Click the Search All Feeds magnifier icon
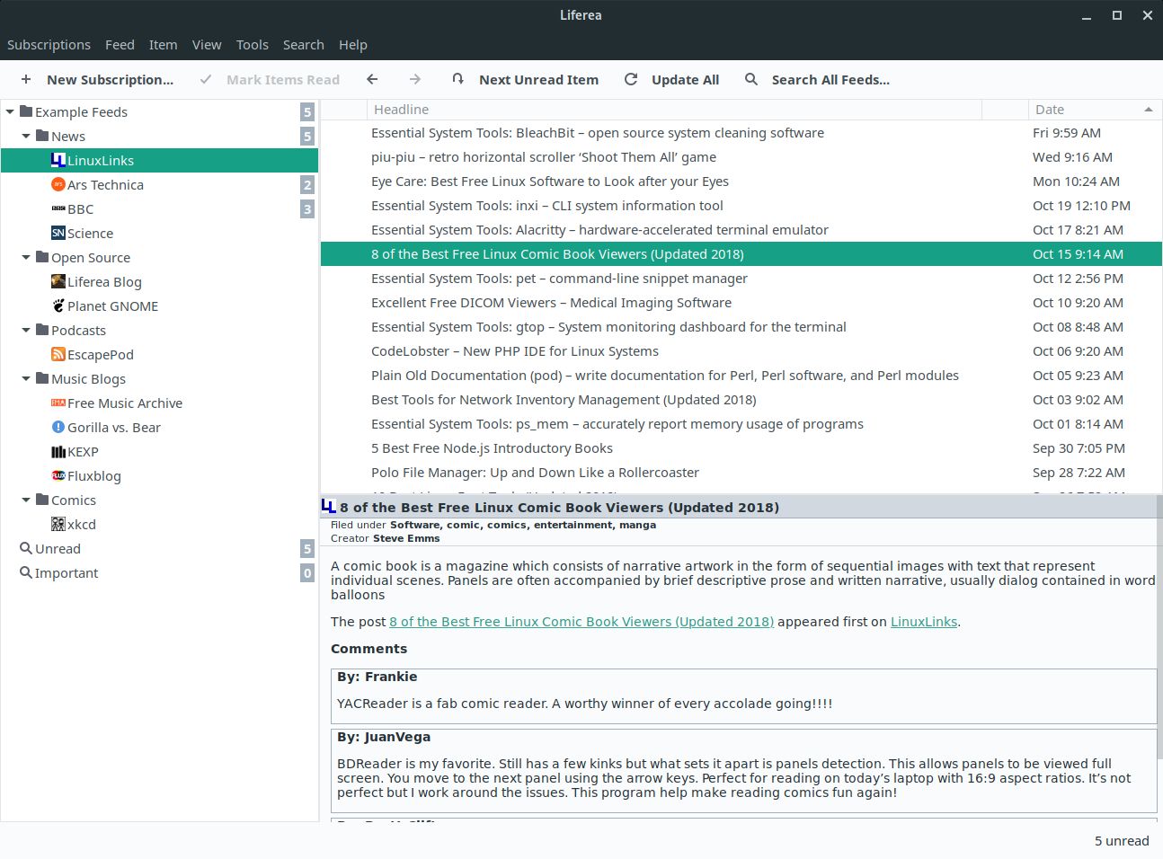Viewport: 1163px width, 859px height. [x=751, y=79]
